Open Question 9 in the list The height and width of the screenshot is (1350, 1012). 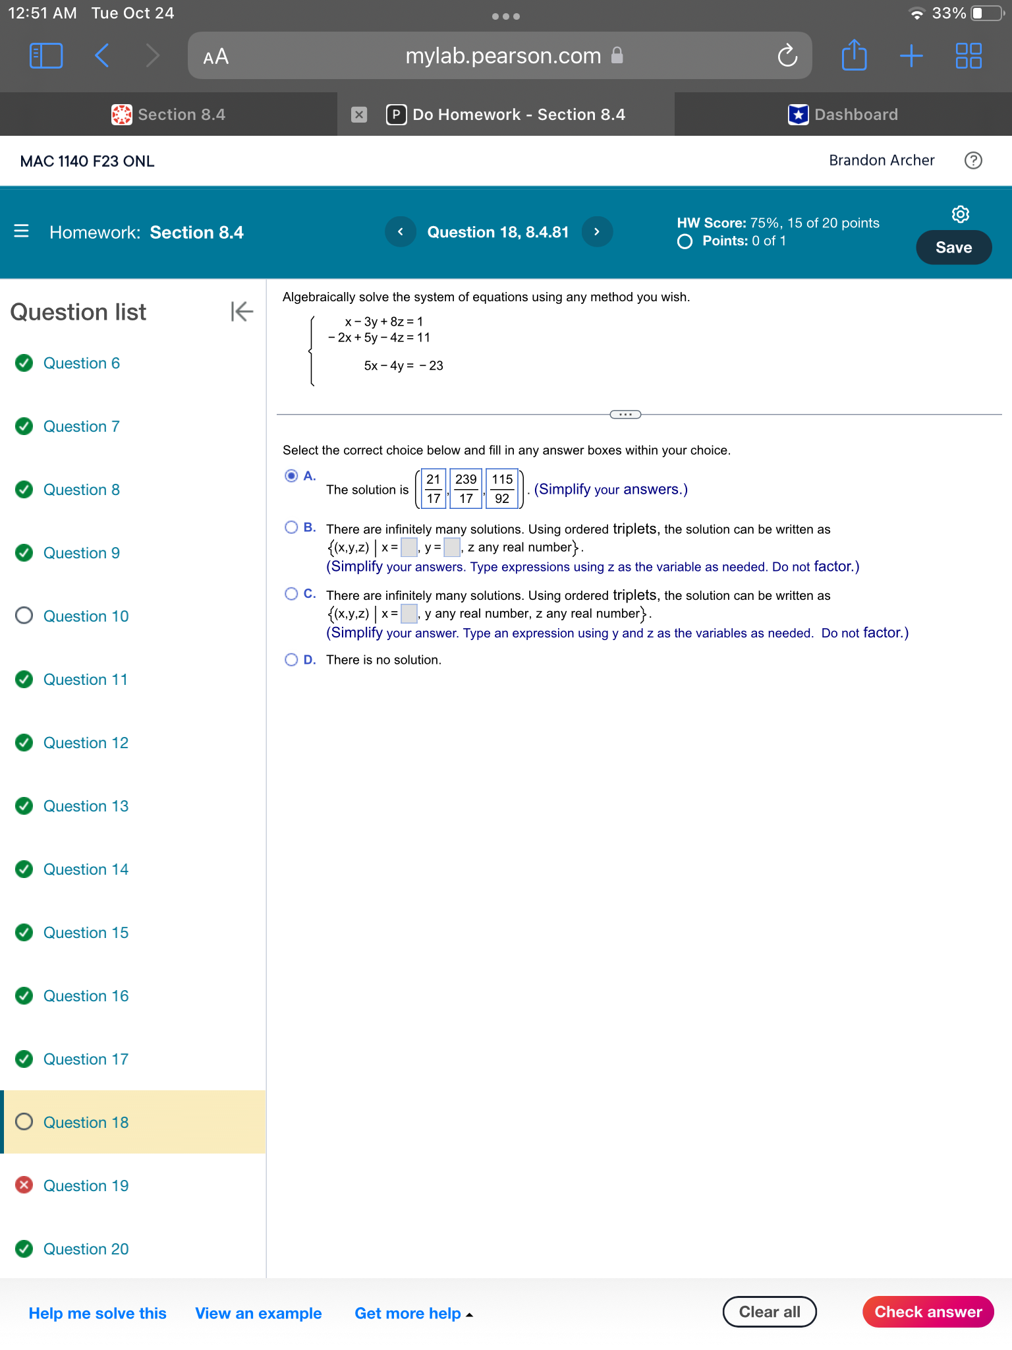[82, 553]
